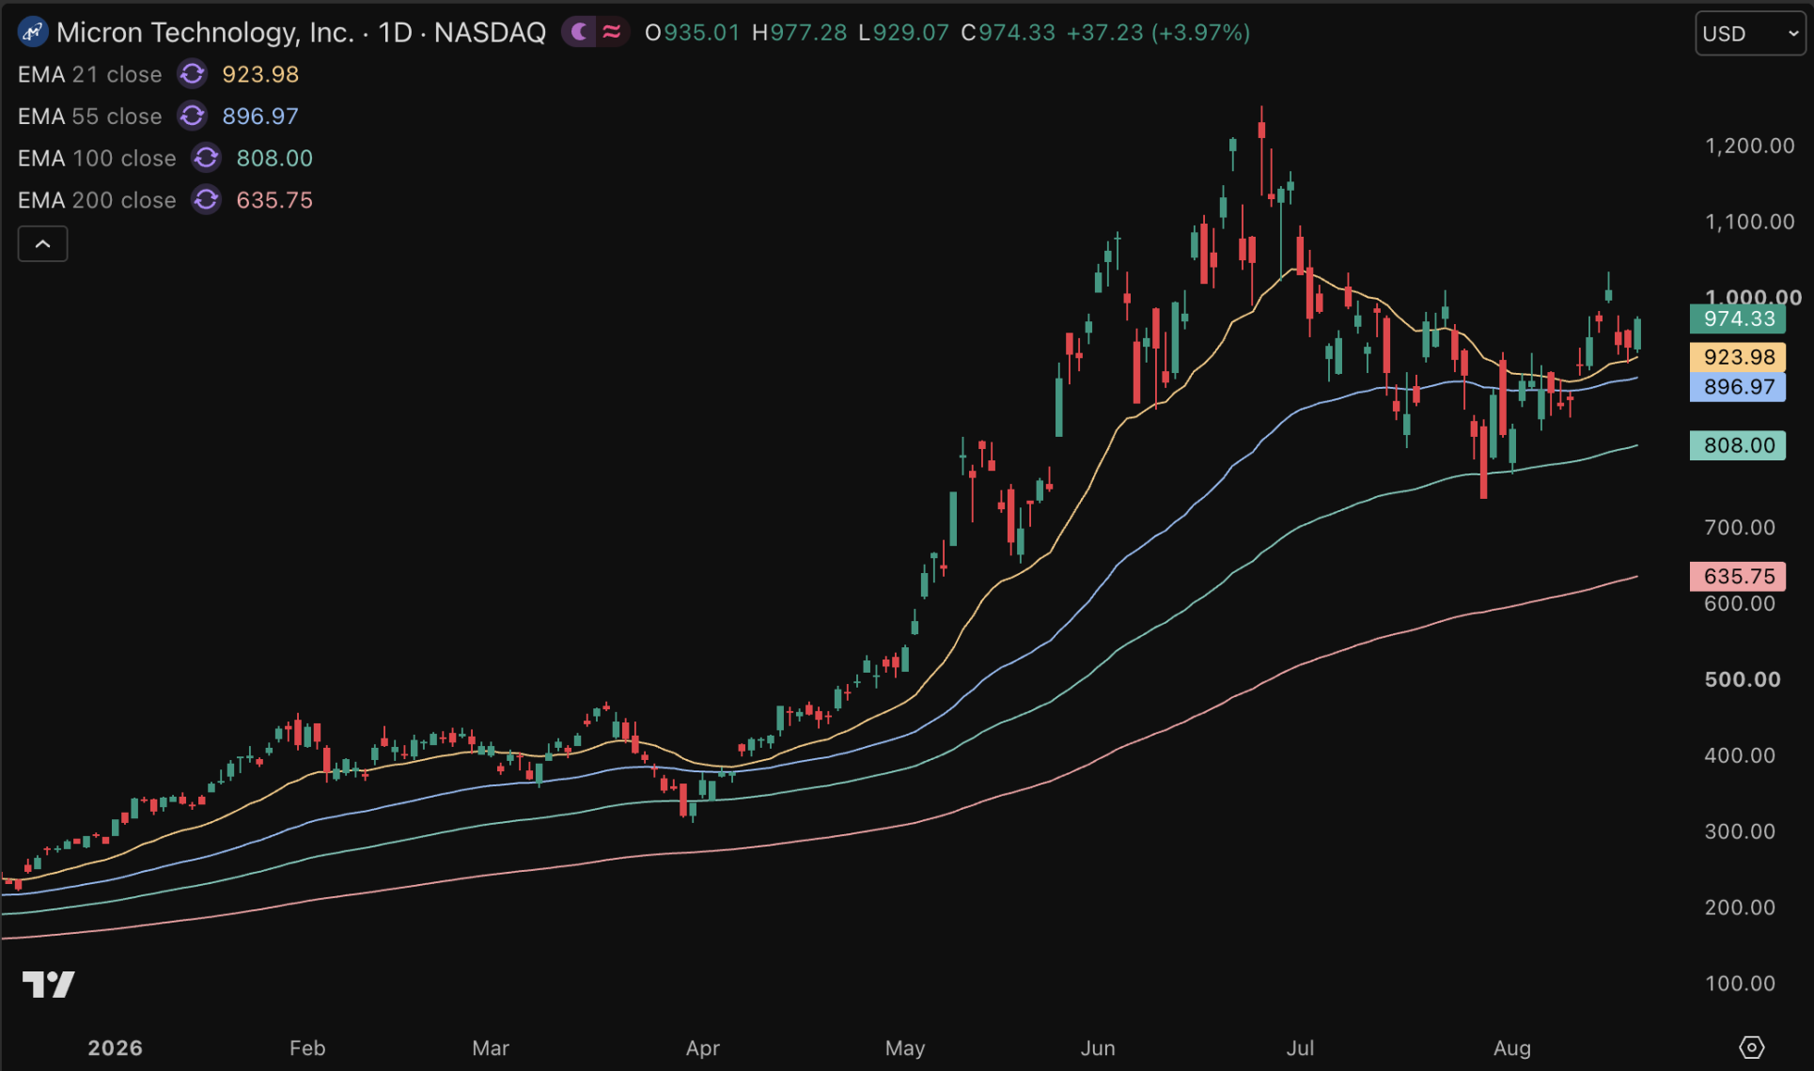
Task: Click the EMA 100 refresh-cycle icon
Action: click(x=207, y=158)
